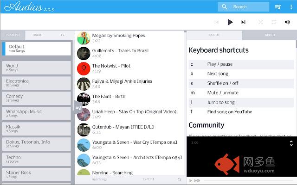297x185 pixels.
Task: Click the Outerdub Mayan thumbnail
Action: coord(84,129)
